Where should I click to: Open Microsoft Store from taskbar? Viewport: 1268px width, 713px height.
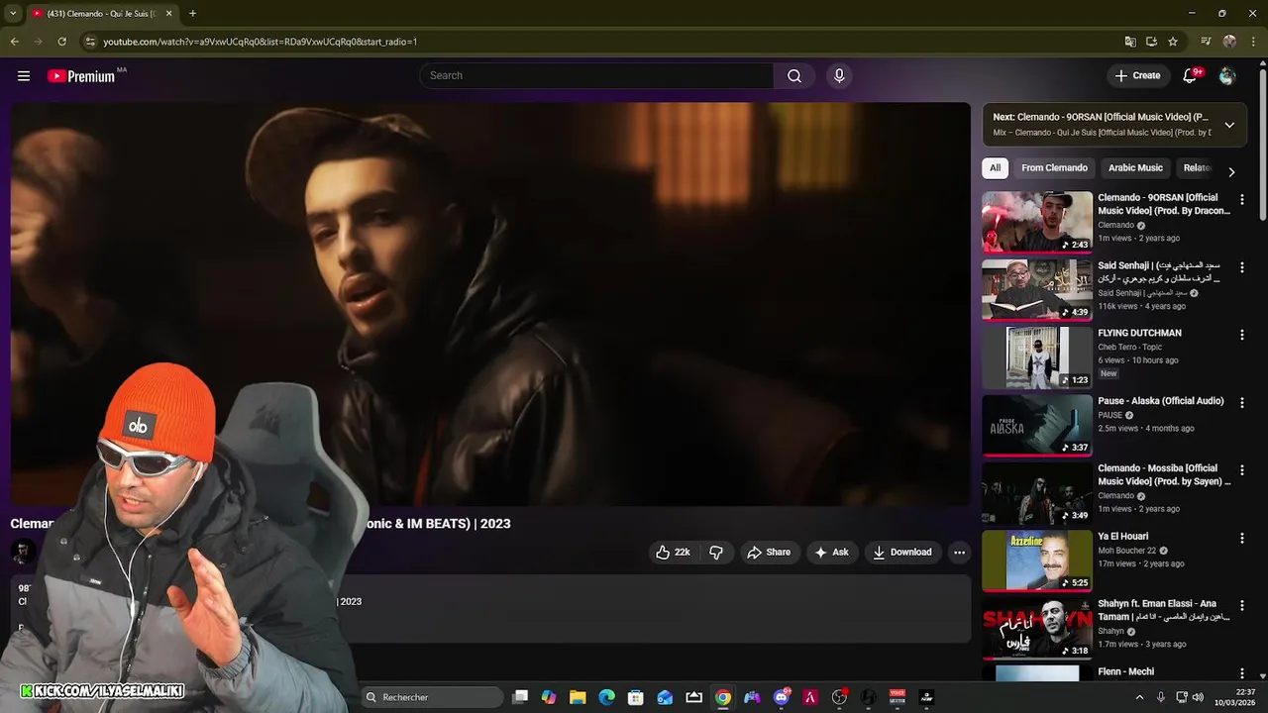point(636,697)
